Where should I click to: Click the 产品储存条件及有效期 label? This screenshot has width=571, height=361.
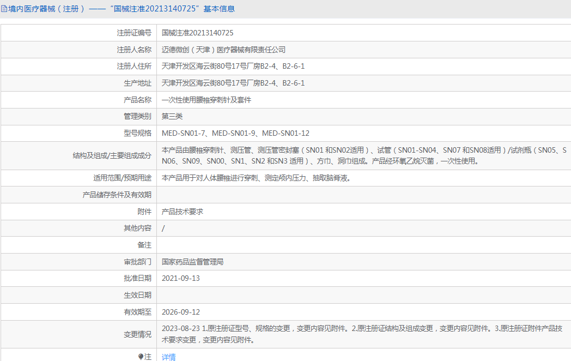[x=117, y=195]
